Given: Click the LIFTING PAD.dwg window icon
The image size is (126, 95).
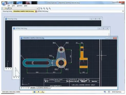Looking at the screenshot, I should click(x=14, y=28).
